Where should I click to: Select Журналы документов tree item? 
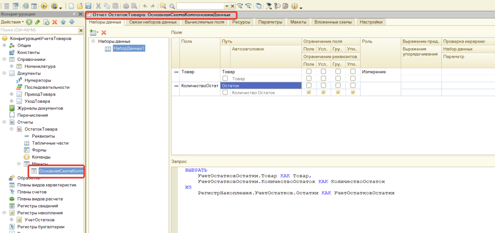[40, 108]
